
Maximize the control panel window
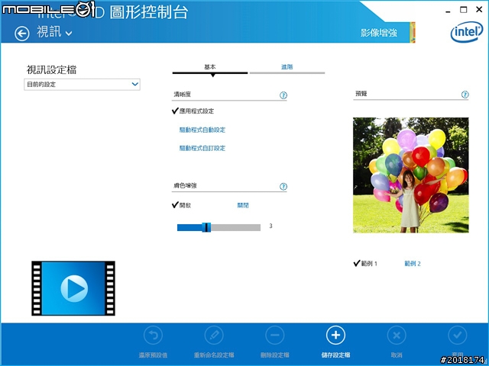[464, 10]
